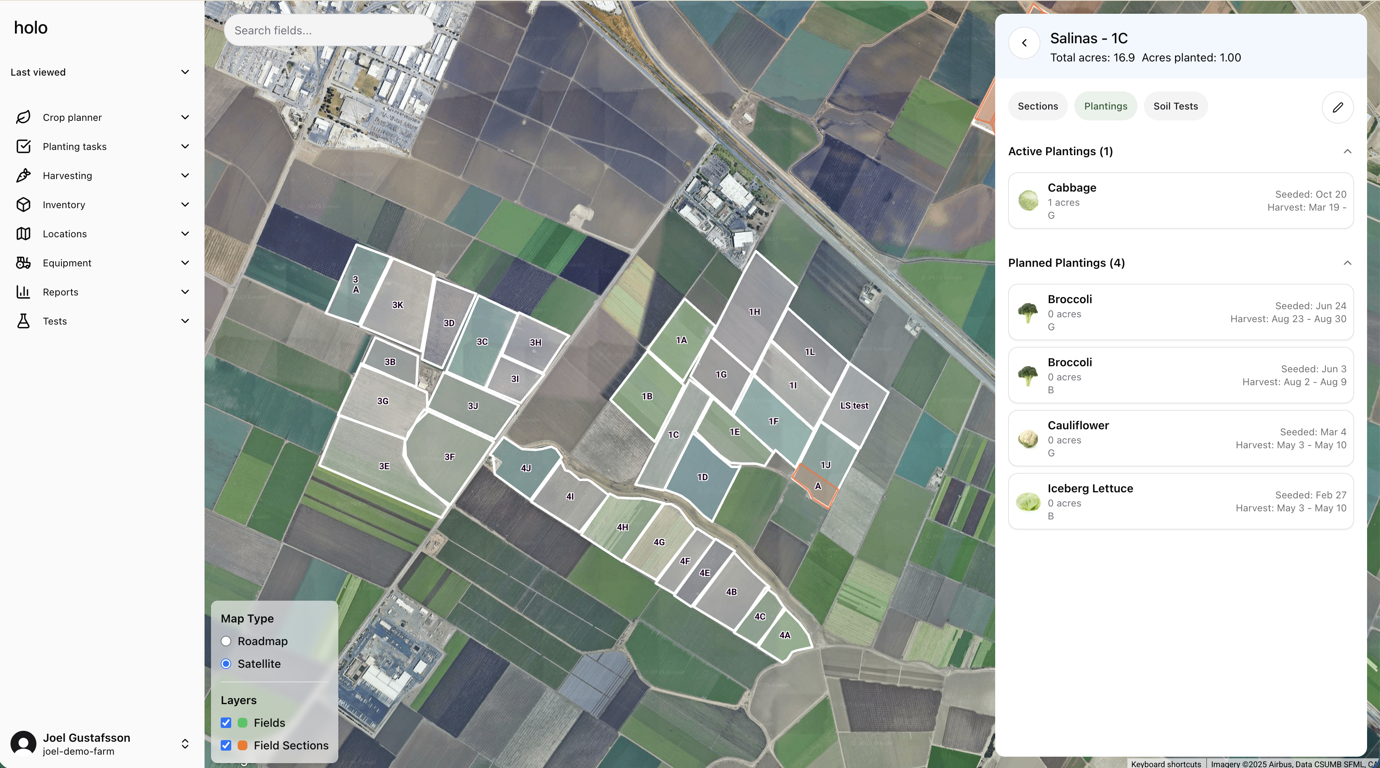Viewport: 1380px width, 768px height.
Task: Go back using the left arrow button
Action: coord(1024,43)
